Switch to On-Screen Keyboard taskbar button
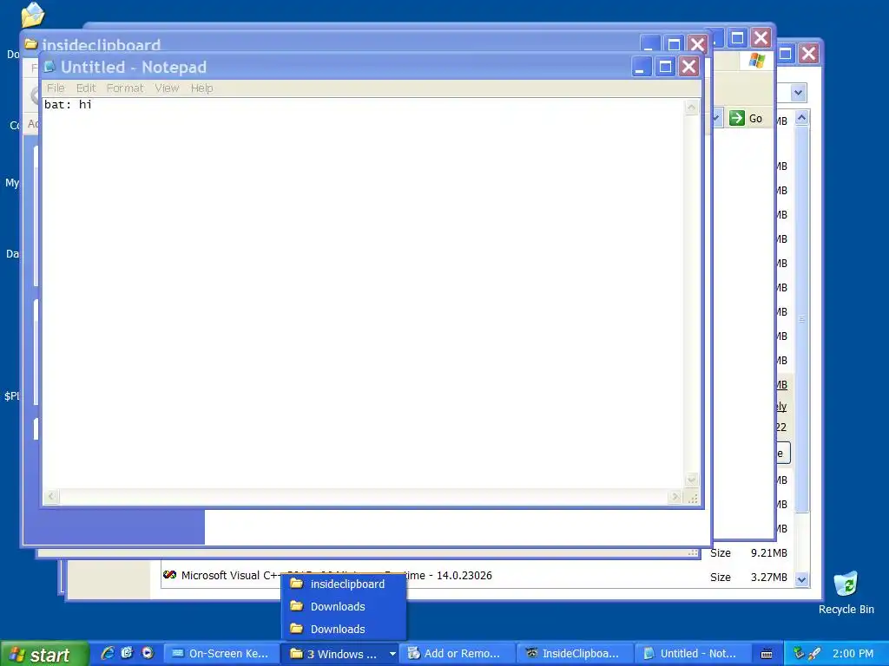 pyautogui.click(x=221, y=654)
